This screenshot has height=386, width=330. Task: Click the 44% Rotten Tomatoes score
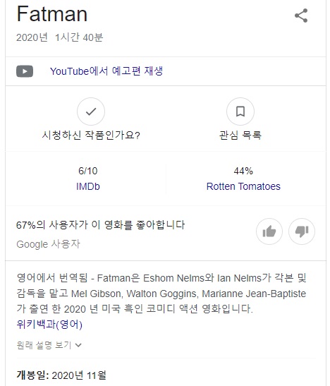(x=243, y=171)
